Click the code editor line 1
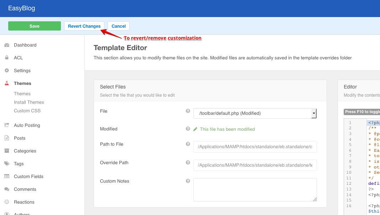Viewport: 380px width, 215px height. 373,123
